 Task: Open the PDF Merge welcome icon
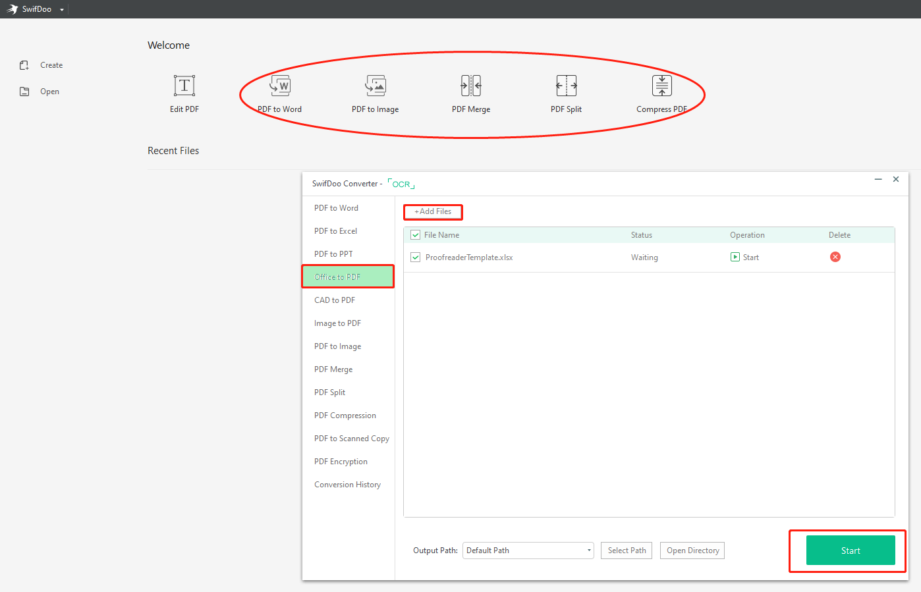coord(471,86)
